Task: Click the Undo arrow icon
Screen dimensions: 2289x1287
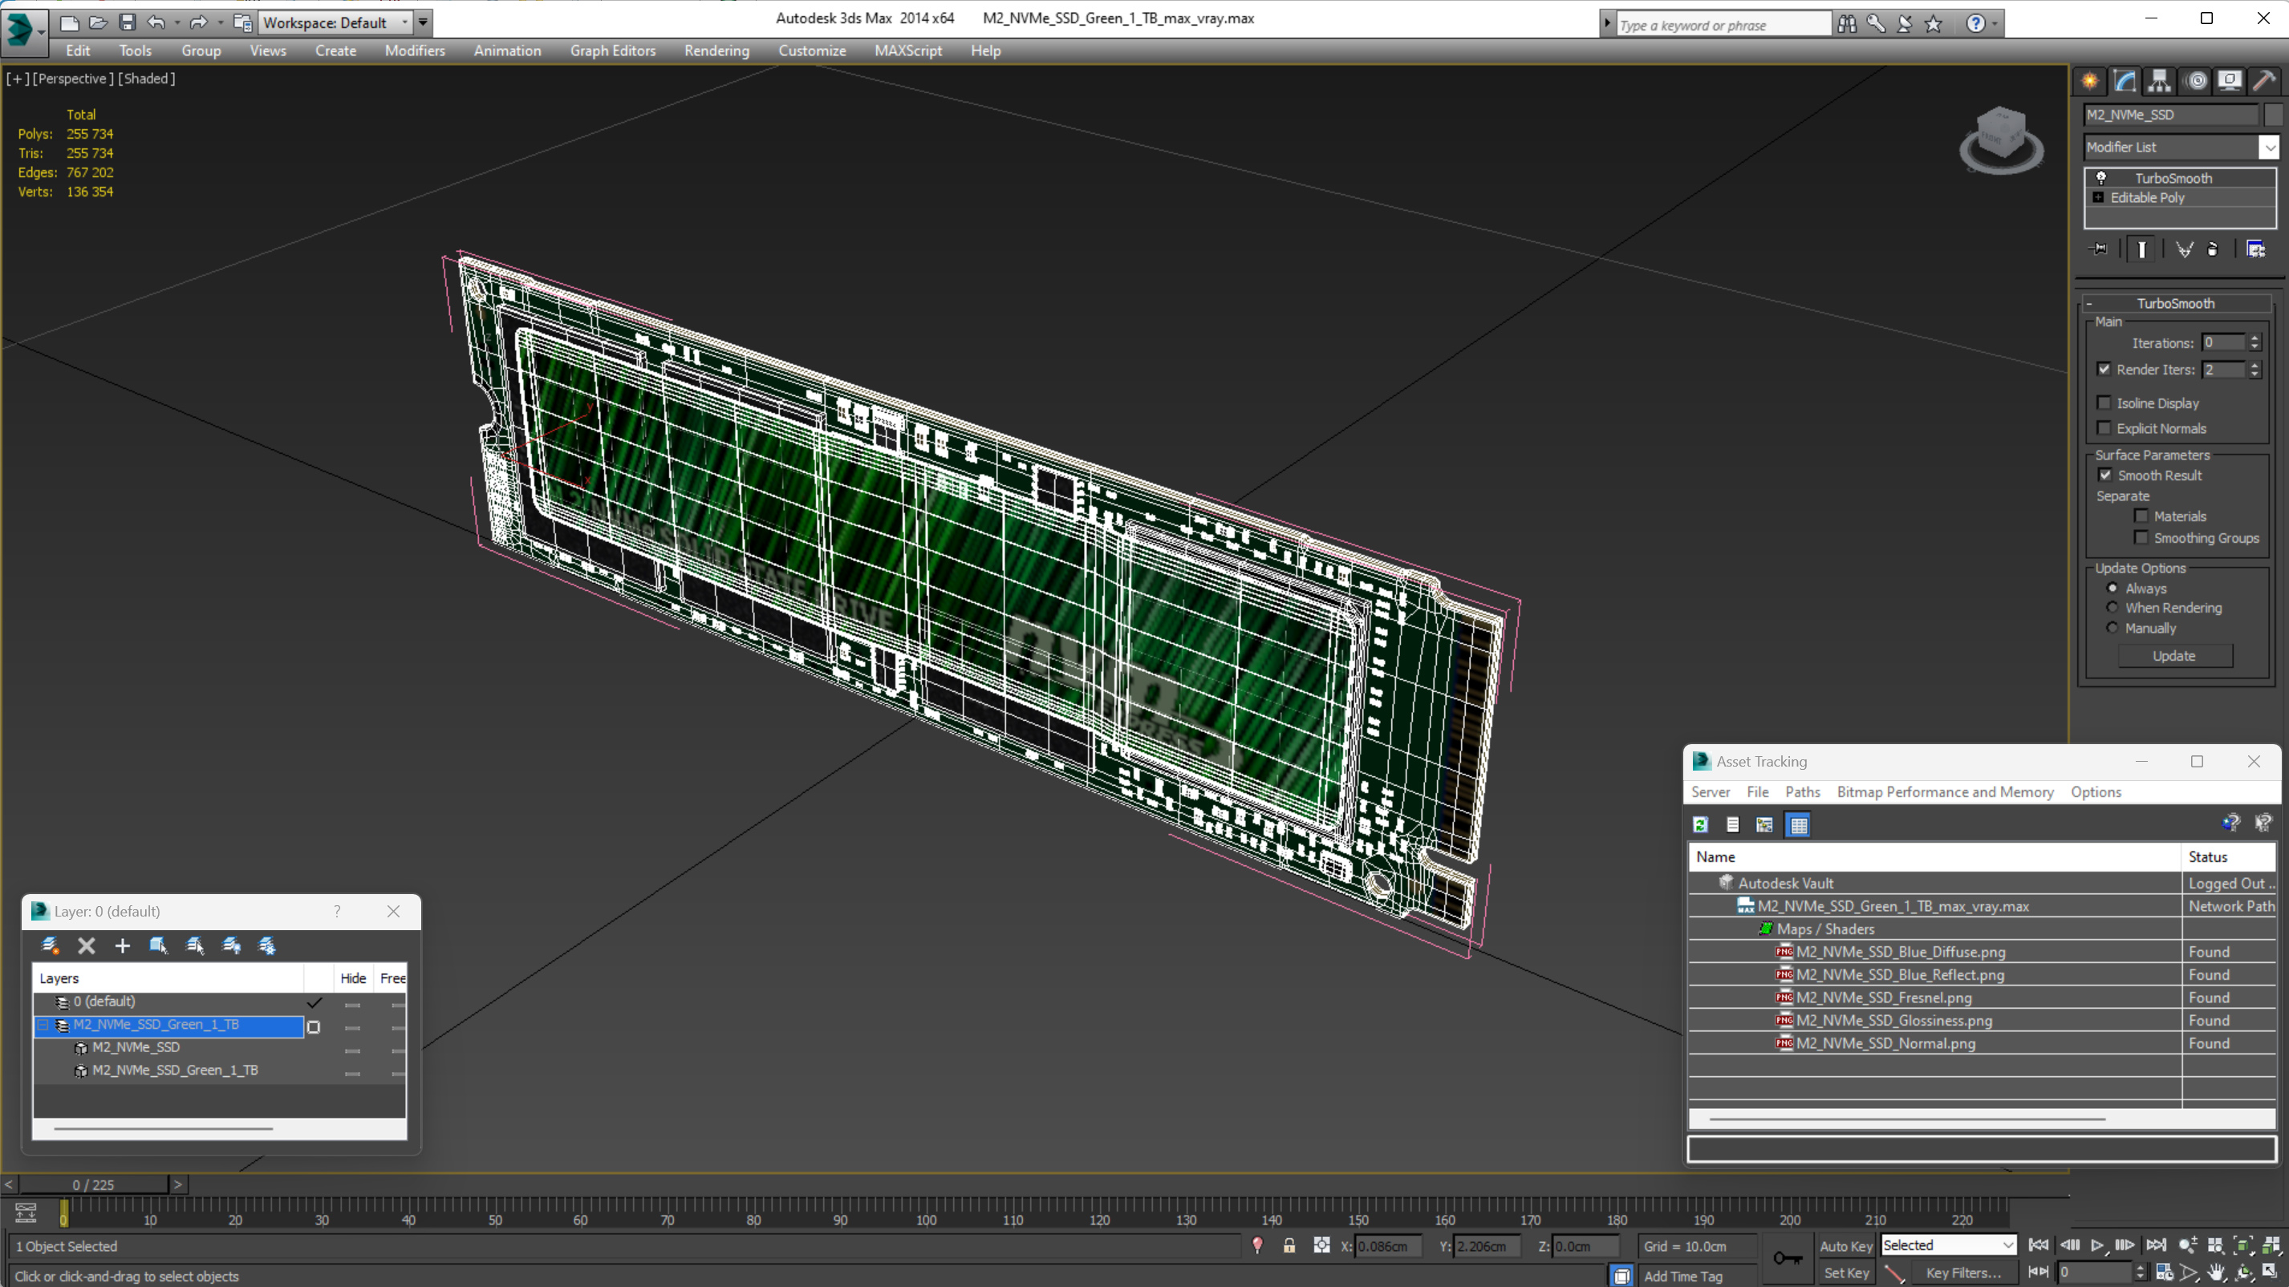Action: [156, 22]
